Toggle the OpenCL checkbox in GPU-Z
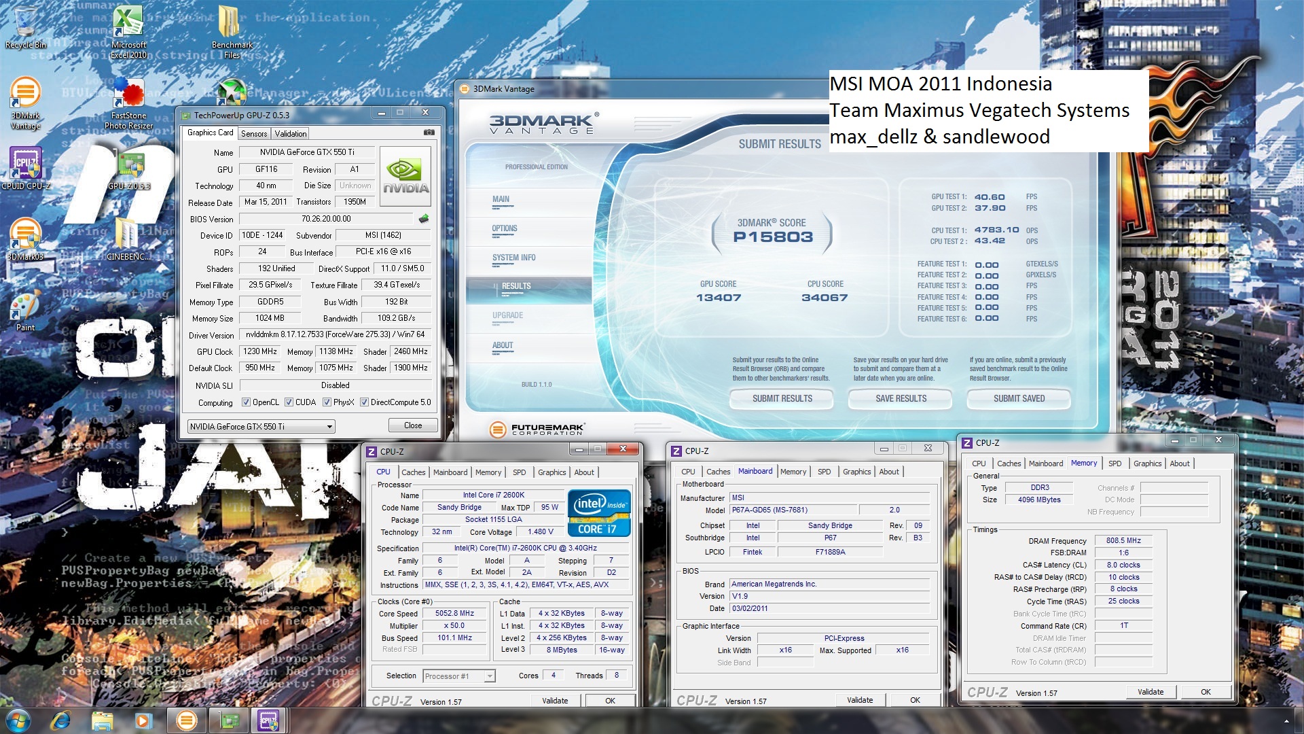 [247, 402]
